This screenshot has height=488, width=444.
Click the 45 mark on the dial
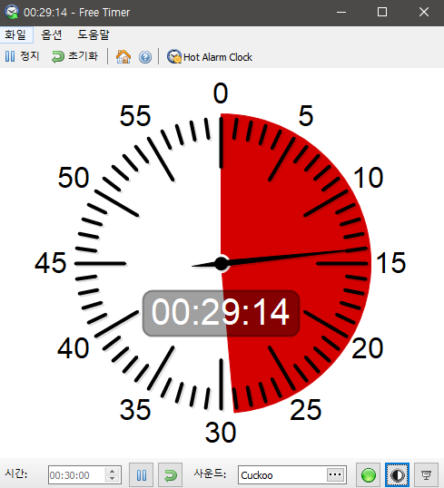click(51, 263)
